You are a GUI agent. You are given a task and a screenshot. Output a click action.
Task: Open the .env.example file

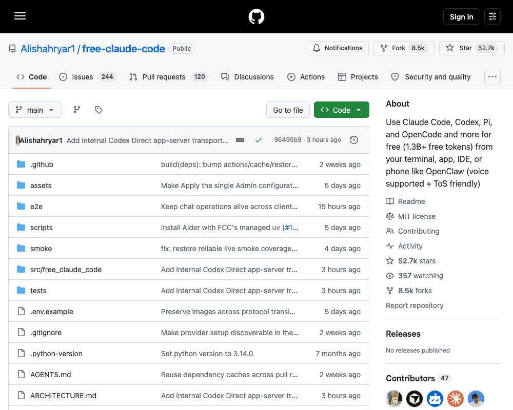click(51, 312)
